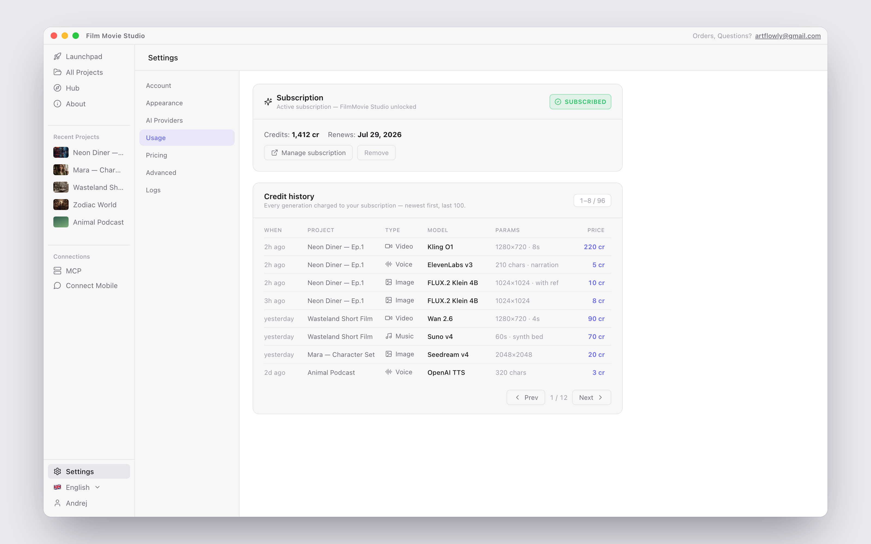Click the 1–8 / 96 range indicator
Viewport: 871px width, 544px height.
point(592,200)
